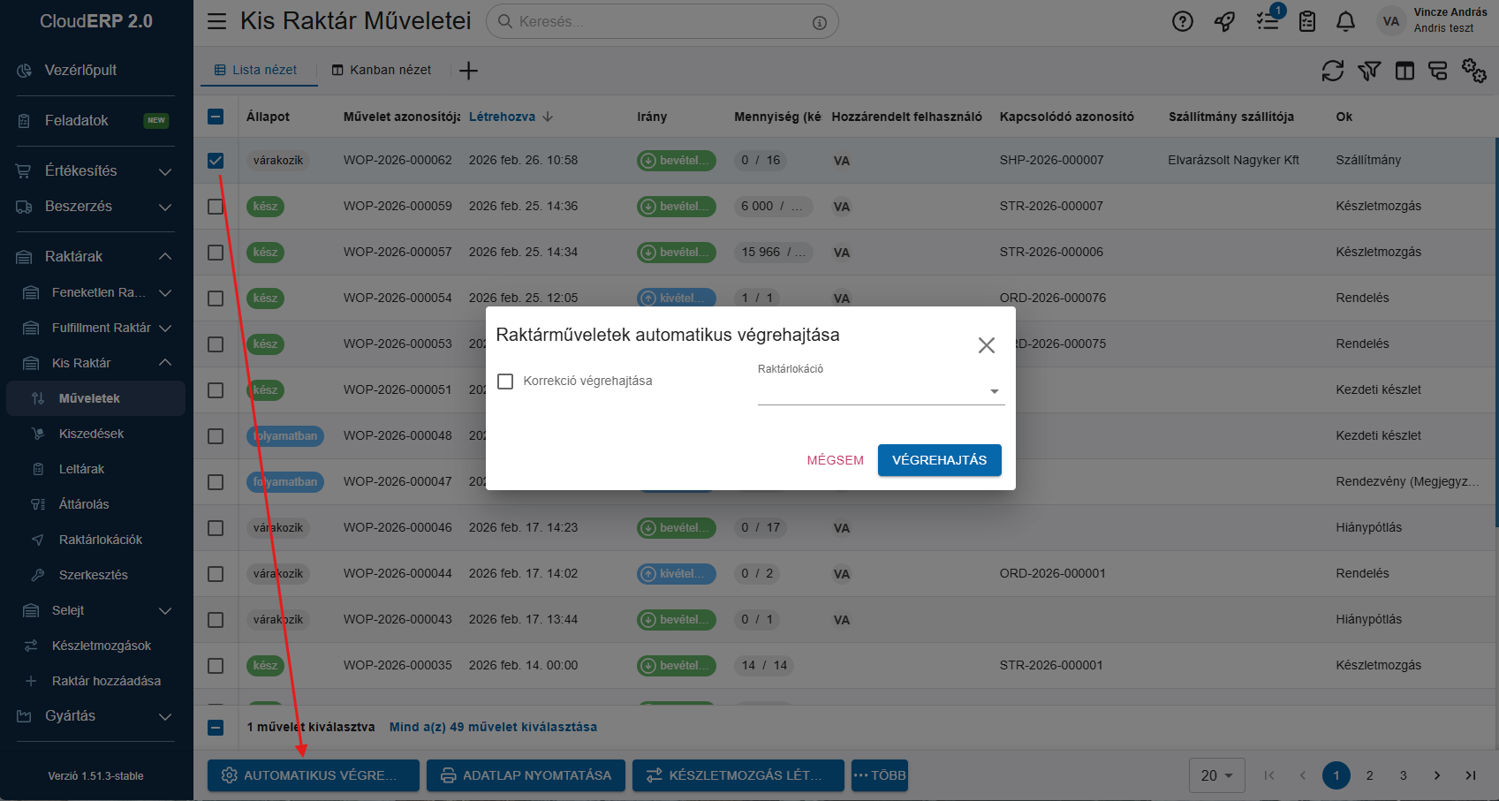Cancel the dialog with MÉGSEM
This screenshot has width=1499, height=801.
[835, 460]
